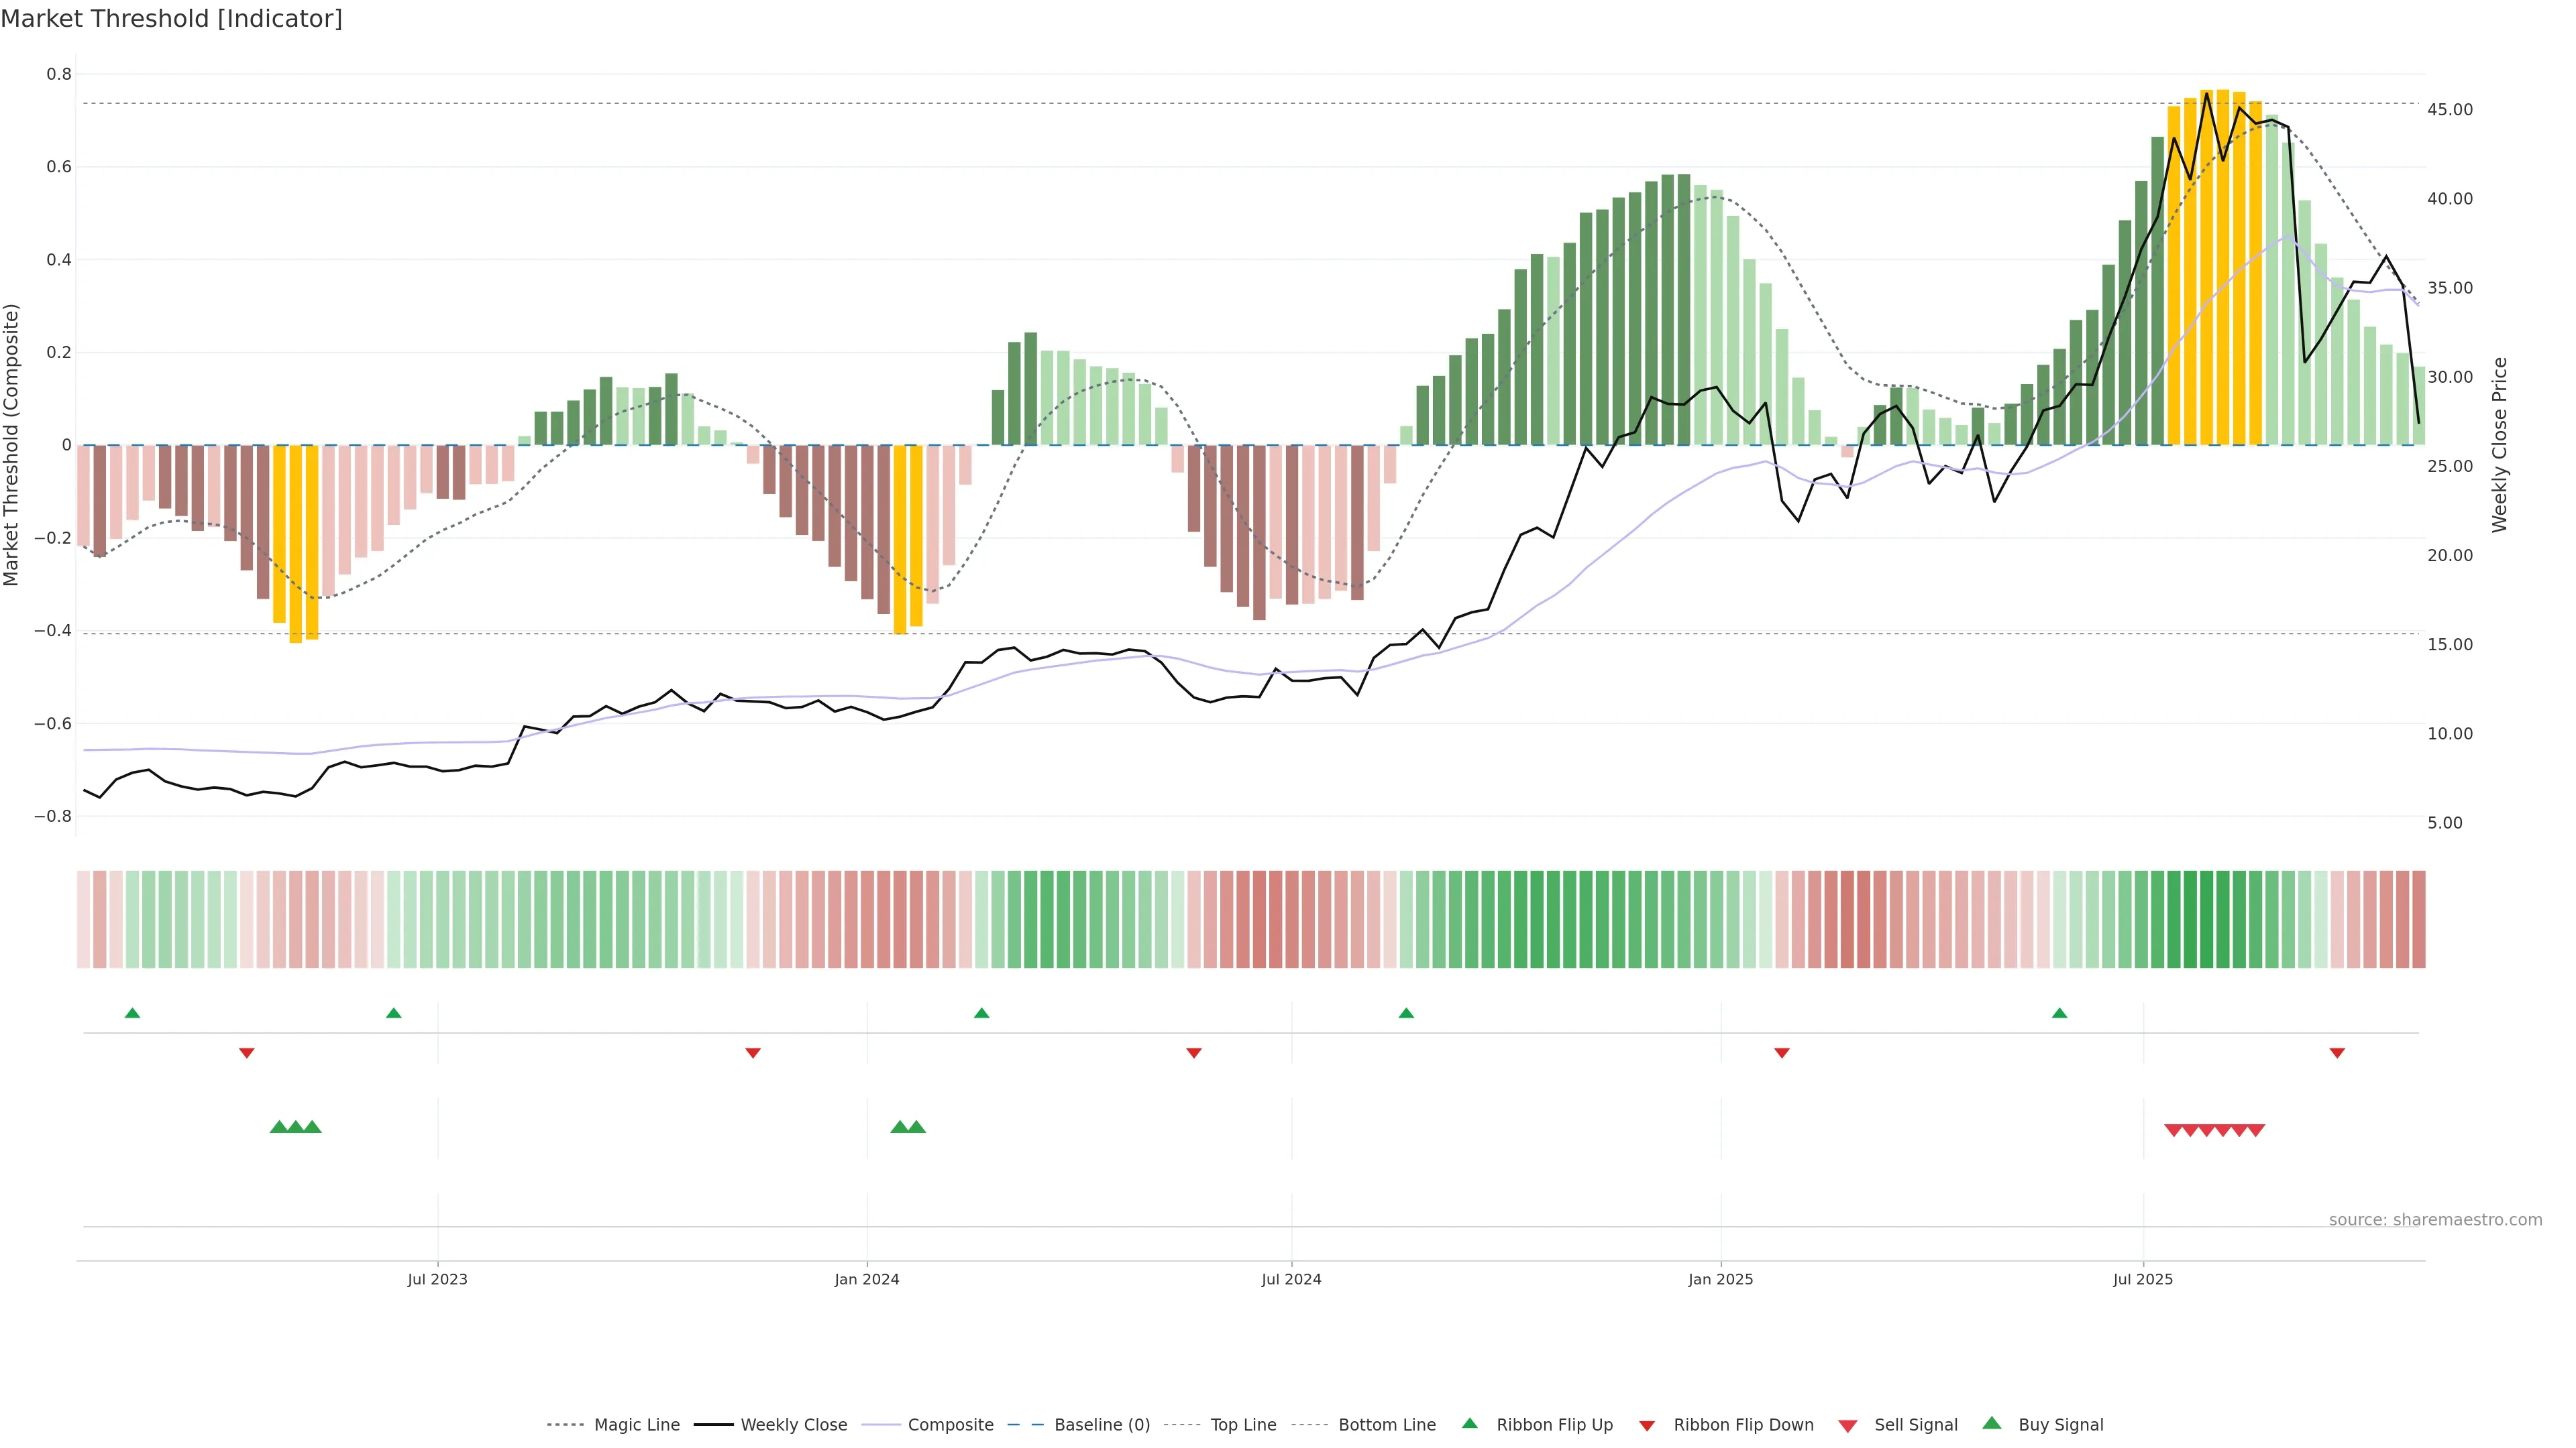Click the Sell Signal triangle icon in legend

coord(1848,1426)
